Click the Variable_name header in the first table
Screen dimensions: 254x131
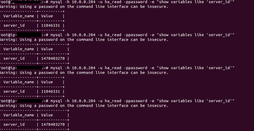point(19,16)
